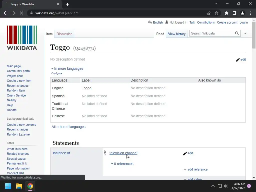Open the Chrome three-dot menu
This screenshot has width=256, height=192.
coord(250,13)
